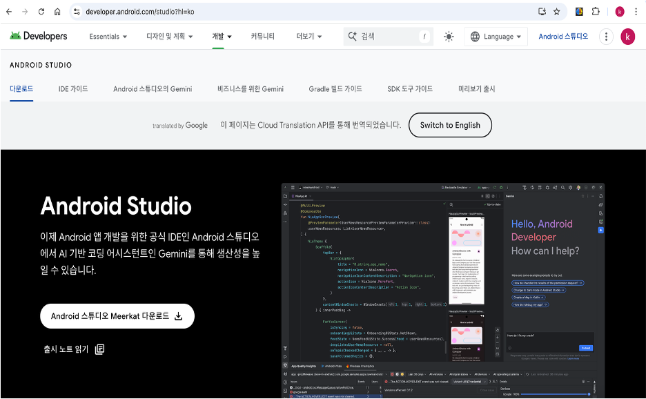Click the Android Studio hero heading
Image resolution: width=646 pixels, height=399 pixels.
[116, 206]
